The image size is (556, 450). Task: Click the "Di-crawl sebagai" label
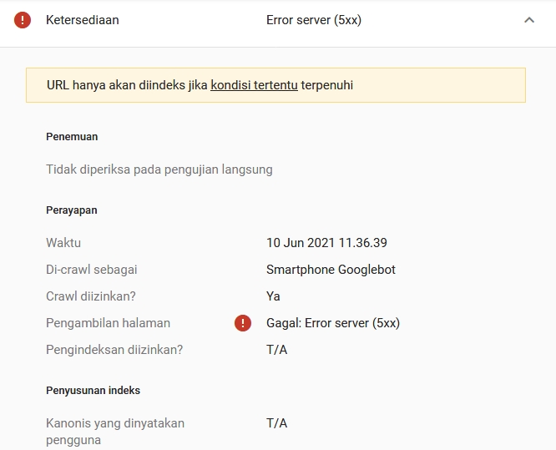pyautogui.click(x=92, y=270)
